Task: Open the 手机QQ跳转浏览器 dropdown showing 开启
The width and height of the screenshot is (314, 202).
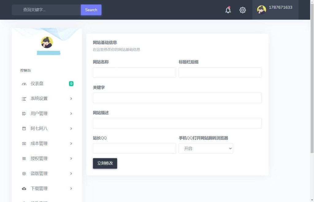Action: pyautogui.click(x=206, y=148)
